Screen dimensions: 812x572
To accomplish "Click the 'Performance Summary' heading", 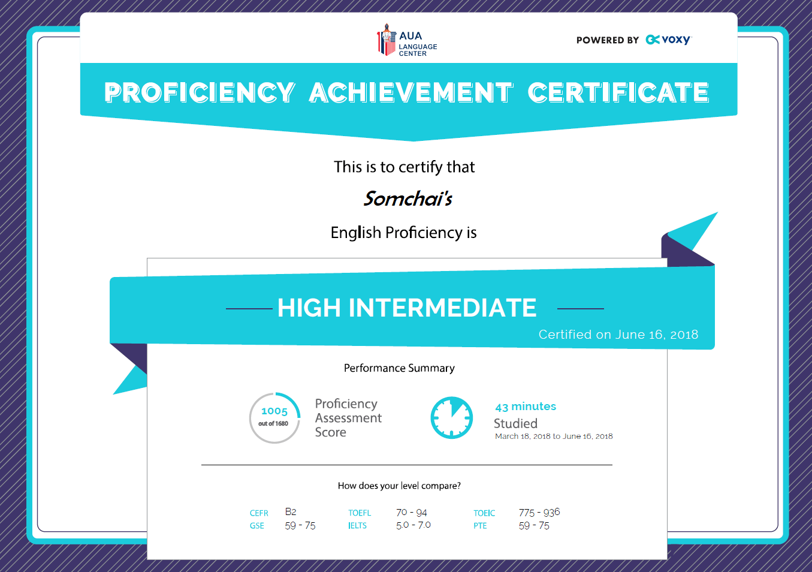I will tap(399, 368).
